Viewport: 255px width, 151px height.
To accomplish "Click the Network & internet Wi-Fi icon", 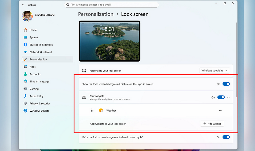I will click(x=25, y=52).
